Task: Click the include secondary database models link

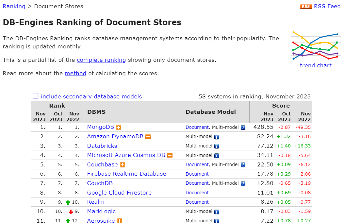Action: coord(91,96)
